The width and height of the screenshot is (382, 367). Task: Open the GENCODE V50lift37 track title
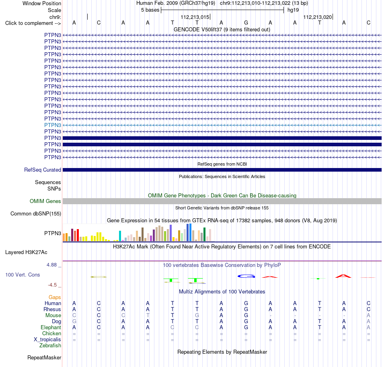click(x=222, y=29)
